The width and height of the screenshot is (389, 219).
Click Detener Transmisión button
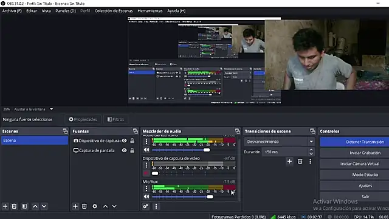click(354, 142)
